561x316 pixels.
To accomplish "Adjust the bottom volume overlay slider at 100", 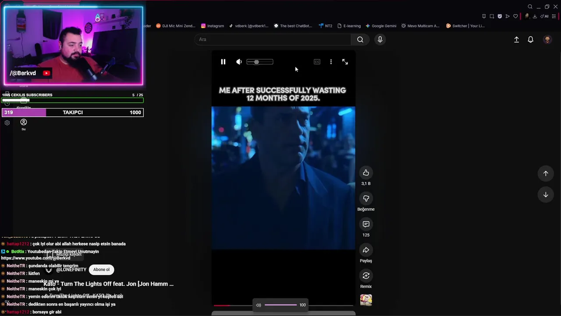I will coord(281,305).
